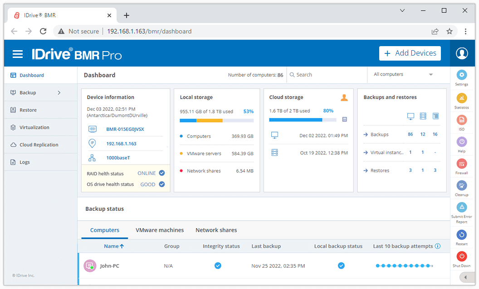The image size is (479, 289).
Task: Click computers column icon in Backups and restores
Action: point(411,116)
